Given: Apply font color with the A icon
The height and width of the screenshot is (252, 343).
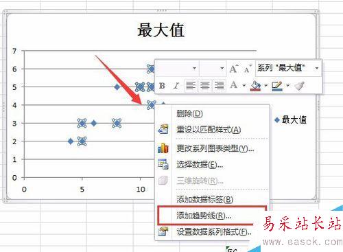Looking at the screenshot, I should 234,85.
